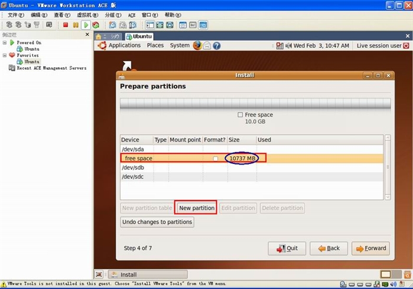The height and width of the screenshot is (289, 413).
Task: Click the Device column header
Action: [136, 140]
